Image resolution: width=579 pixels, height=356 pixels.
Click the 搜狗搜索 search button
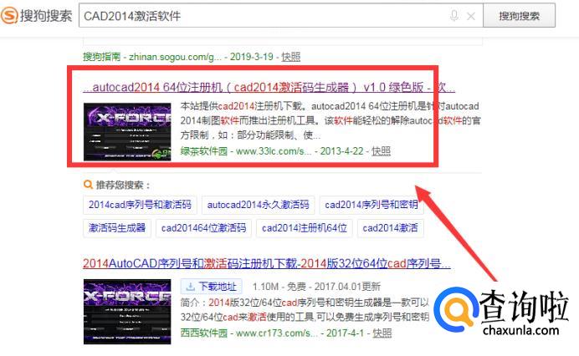519,16
